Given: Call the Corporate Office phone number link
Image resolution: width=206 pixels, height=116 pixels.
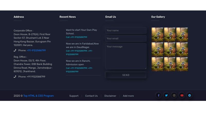Looking at the screenshot, I should pyautogui.click(x=36, y=51).
